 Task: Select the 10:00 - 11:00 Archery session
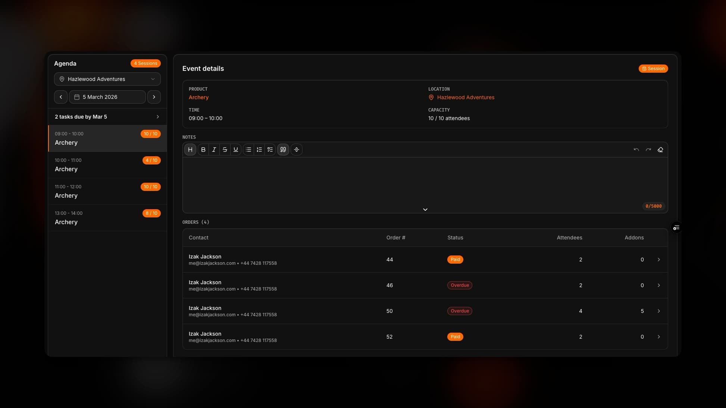pyautogui.click(x=107, y=165)
